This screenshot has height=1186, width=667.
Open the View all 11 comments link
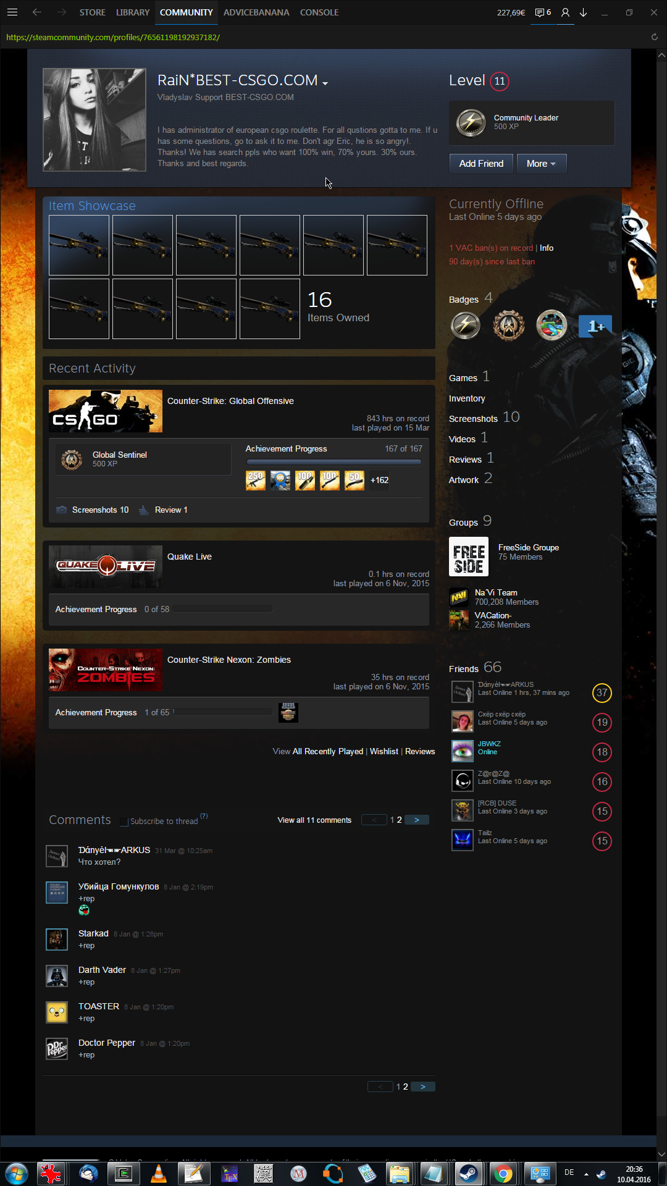click(x=314, y=820)
